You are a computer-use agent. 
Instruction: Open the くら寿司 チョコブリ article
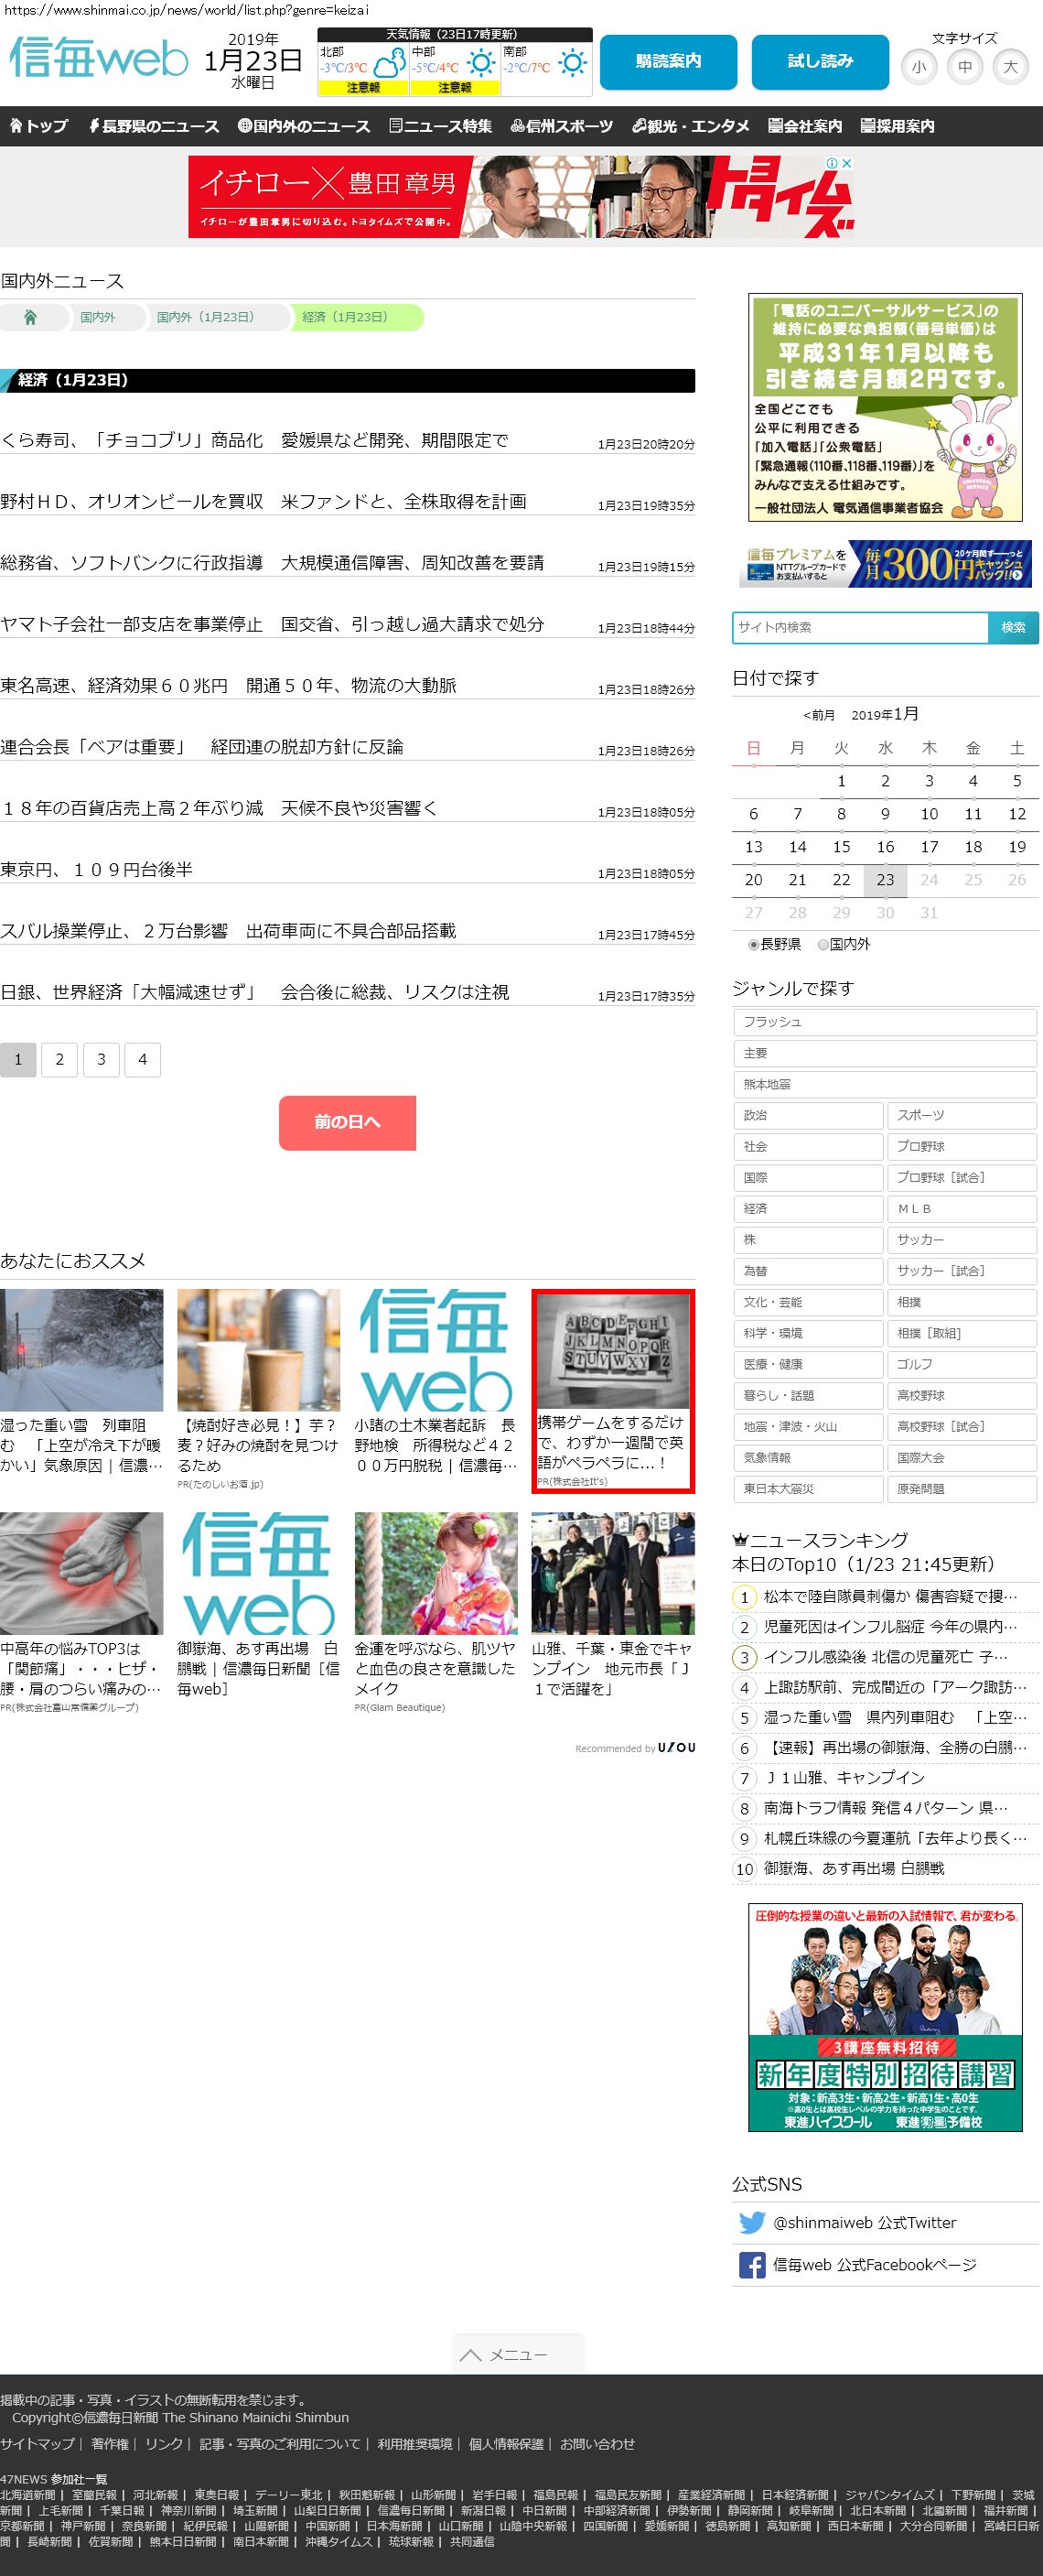point(254,440)
